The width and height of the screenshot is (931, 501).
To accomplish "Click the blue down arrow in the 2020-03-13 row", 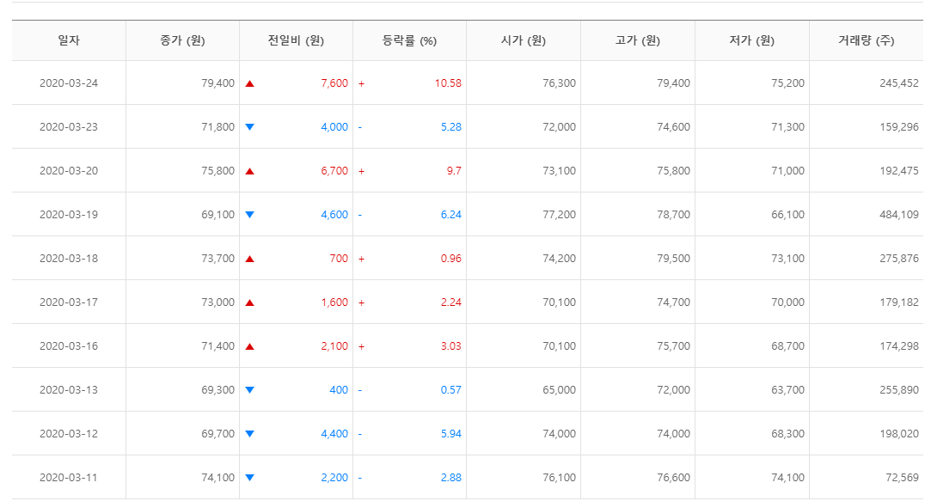I will coord(250,390).
